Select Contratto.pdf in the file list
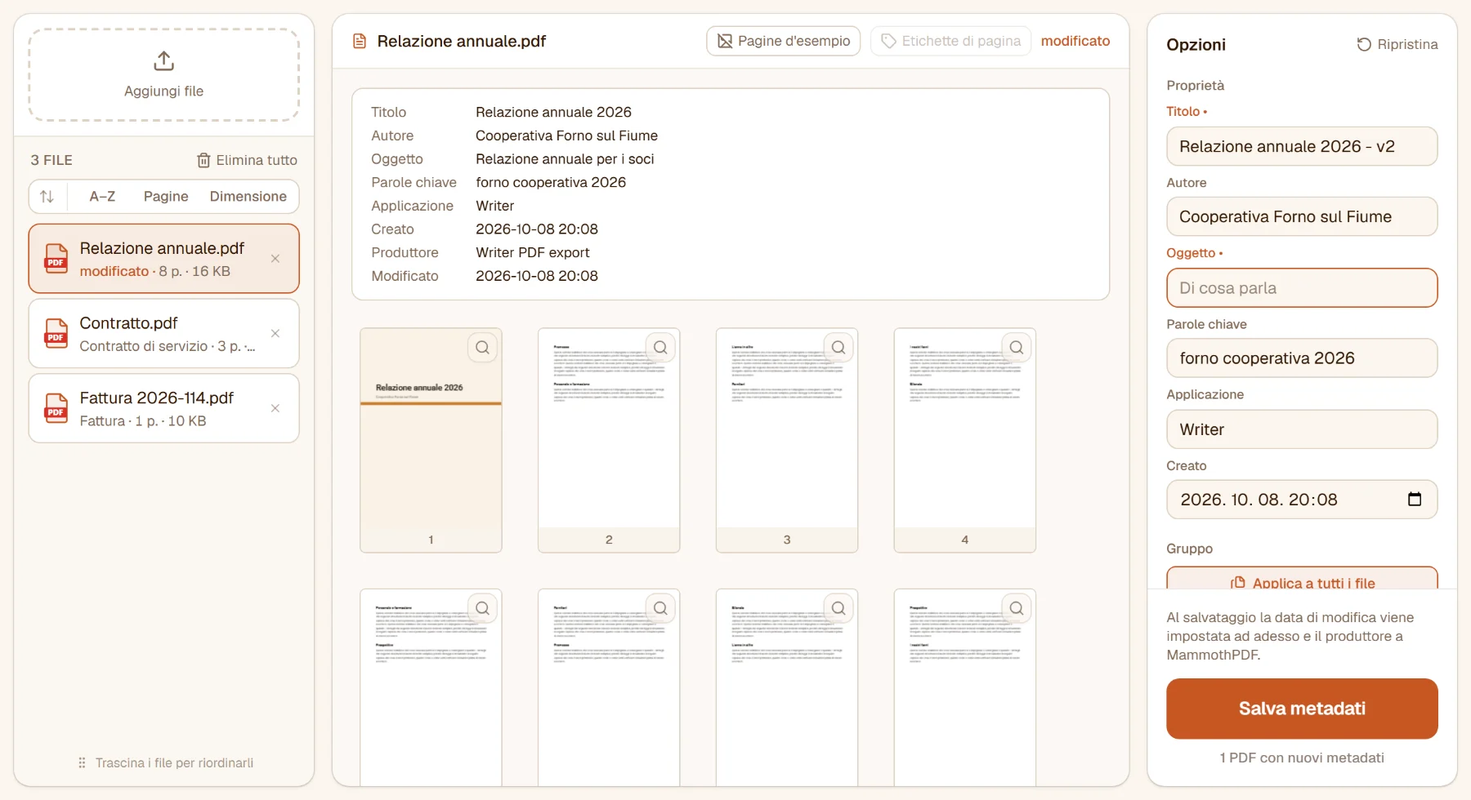Screen dimensions: 1471x800 (163, 333)
